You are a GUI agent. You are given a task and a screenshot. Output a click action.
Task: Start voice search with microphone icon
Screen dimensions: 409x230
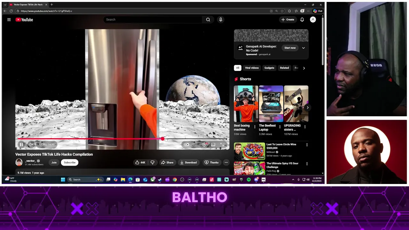pyautogui.click(x=220, y=19)
